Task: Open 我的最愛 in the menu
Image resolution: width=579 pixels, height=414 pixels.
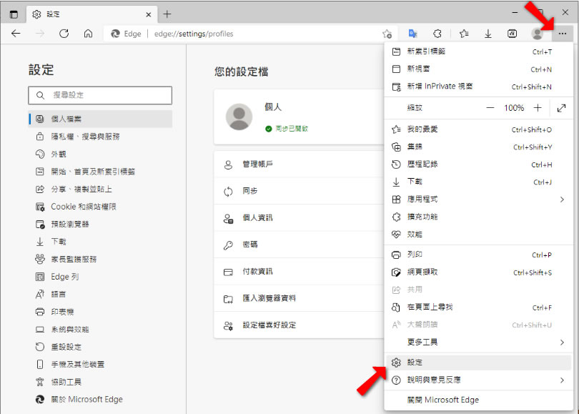Action: pos(478,129)
